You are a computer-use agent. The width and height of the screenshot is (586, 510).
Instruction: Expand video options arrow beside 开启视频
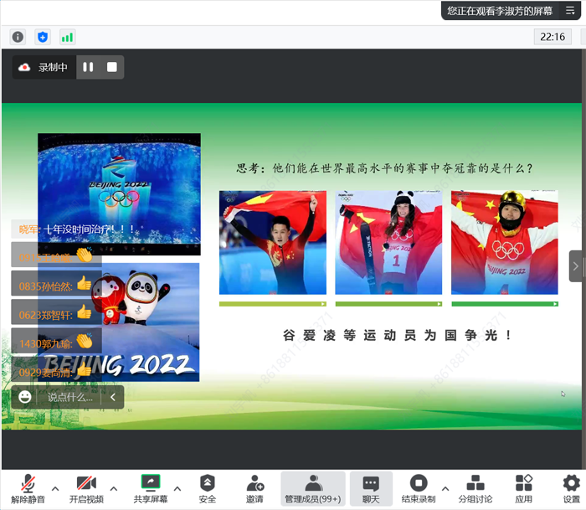point(114,488)
